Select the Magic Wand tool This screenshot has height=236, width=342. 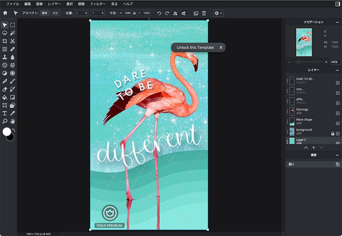point(13,33)
